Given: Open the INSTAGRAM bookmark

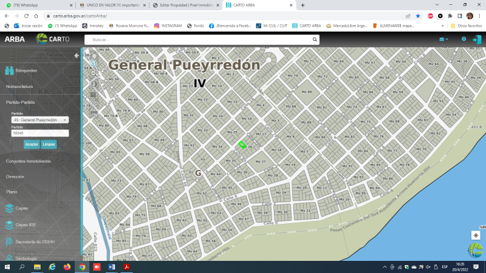Looking at the screenshot, I should tap(168, 26).
